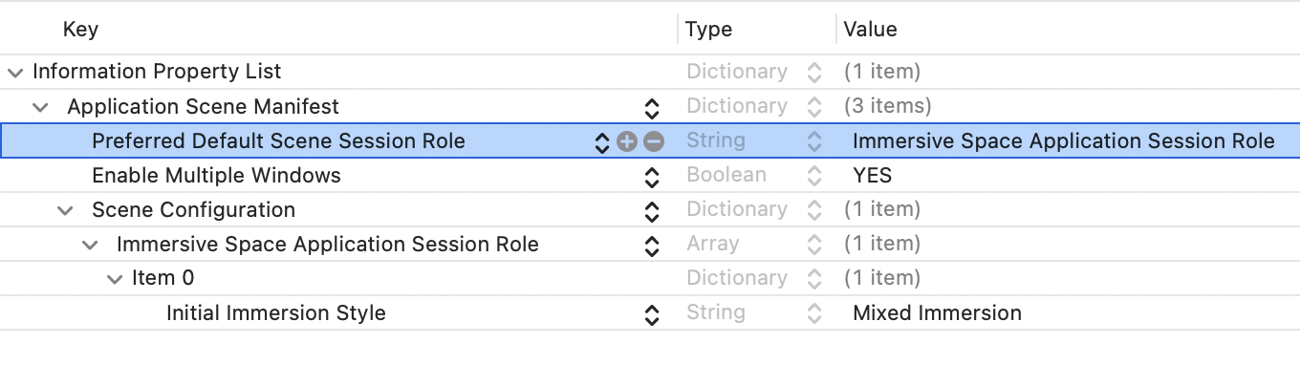Add a row using the plus icon
The image size is (1300, 365).
(626, 141)
